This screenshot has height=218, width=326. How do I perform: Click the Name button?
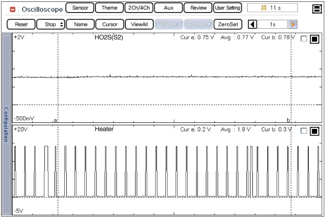pos(81,25)
